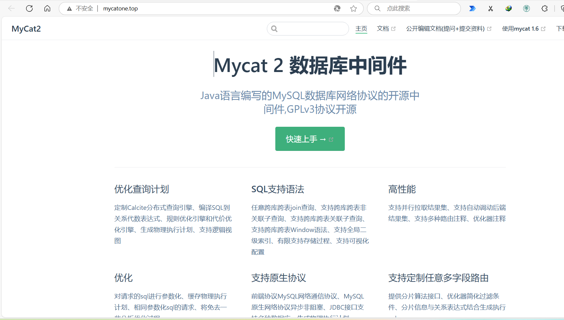Image resolution: width=564 pixels, height=320 pixels.
Task: Click the globe download manager extension icon
Action: (x=508, y=8)
